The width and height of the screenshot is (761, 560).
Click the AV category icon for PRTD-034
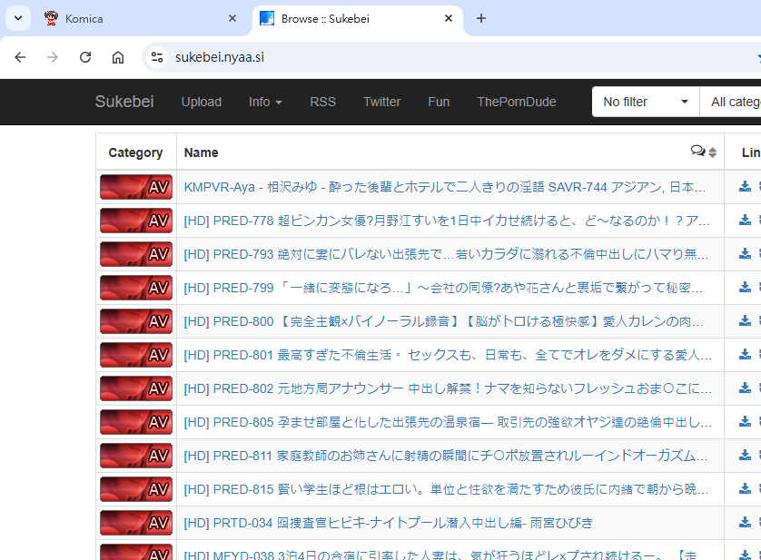pos(136,523)
